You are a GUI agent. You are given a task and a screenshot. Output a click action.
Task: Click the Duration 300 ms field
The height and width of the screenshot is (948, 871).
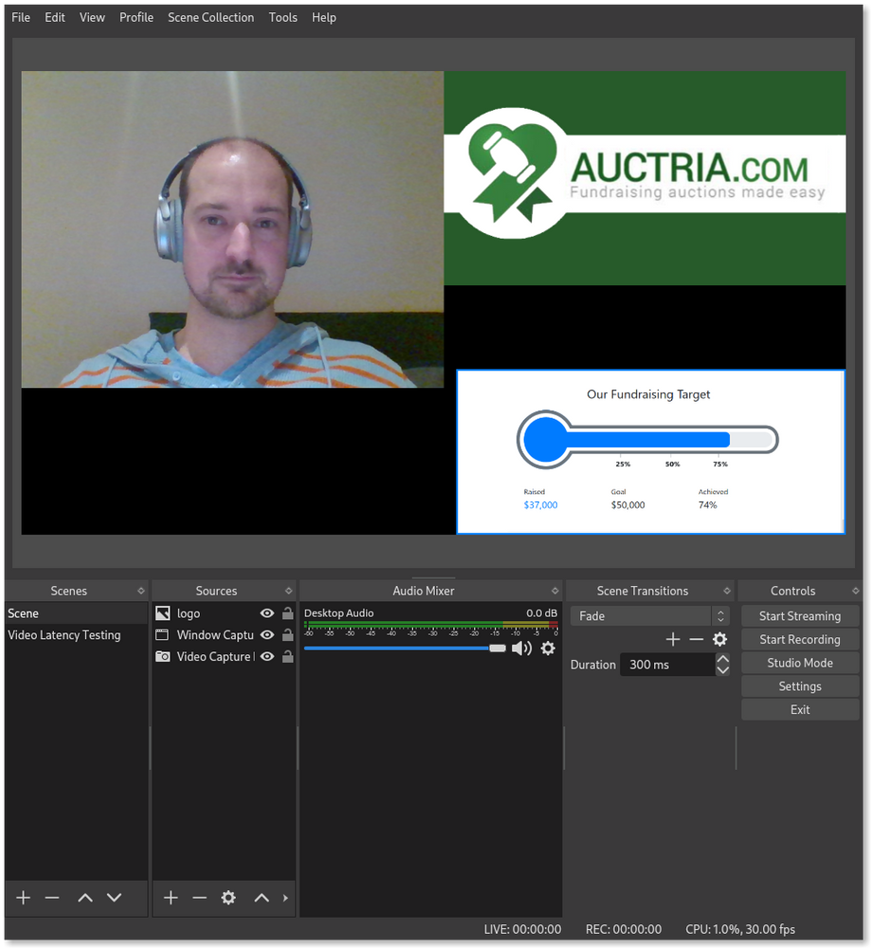(x=667, y=665)
